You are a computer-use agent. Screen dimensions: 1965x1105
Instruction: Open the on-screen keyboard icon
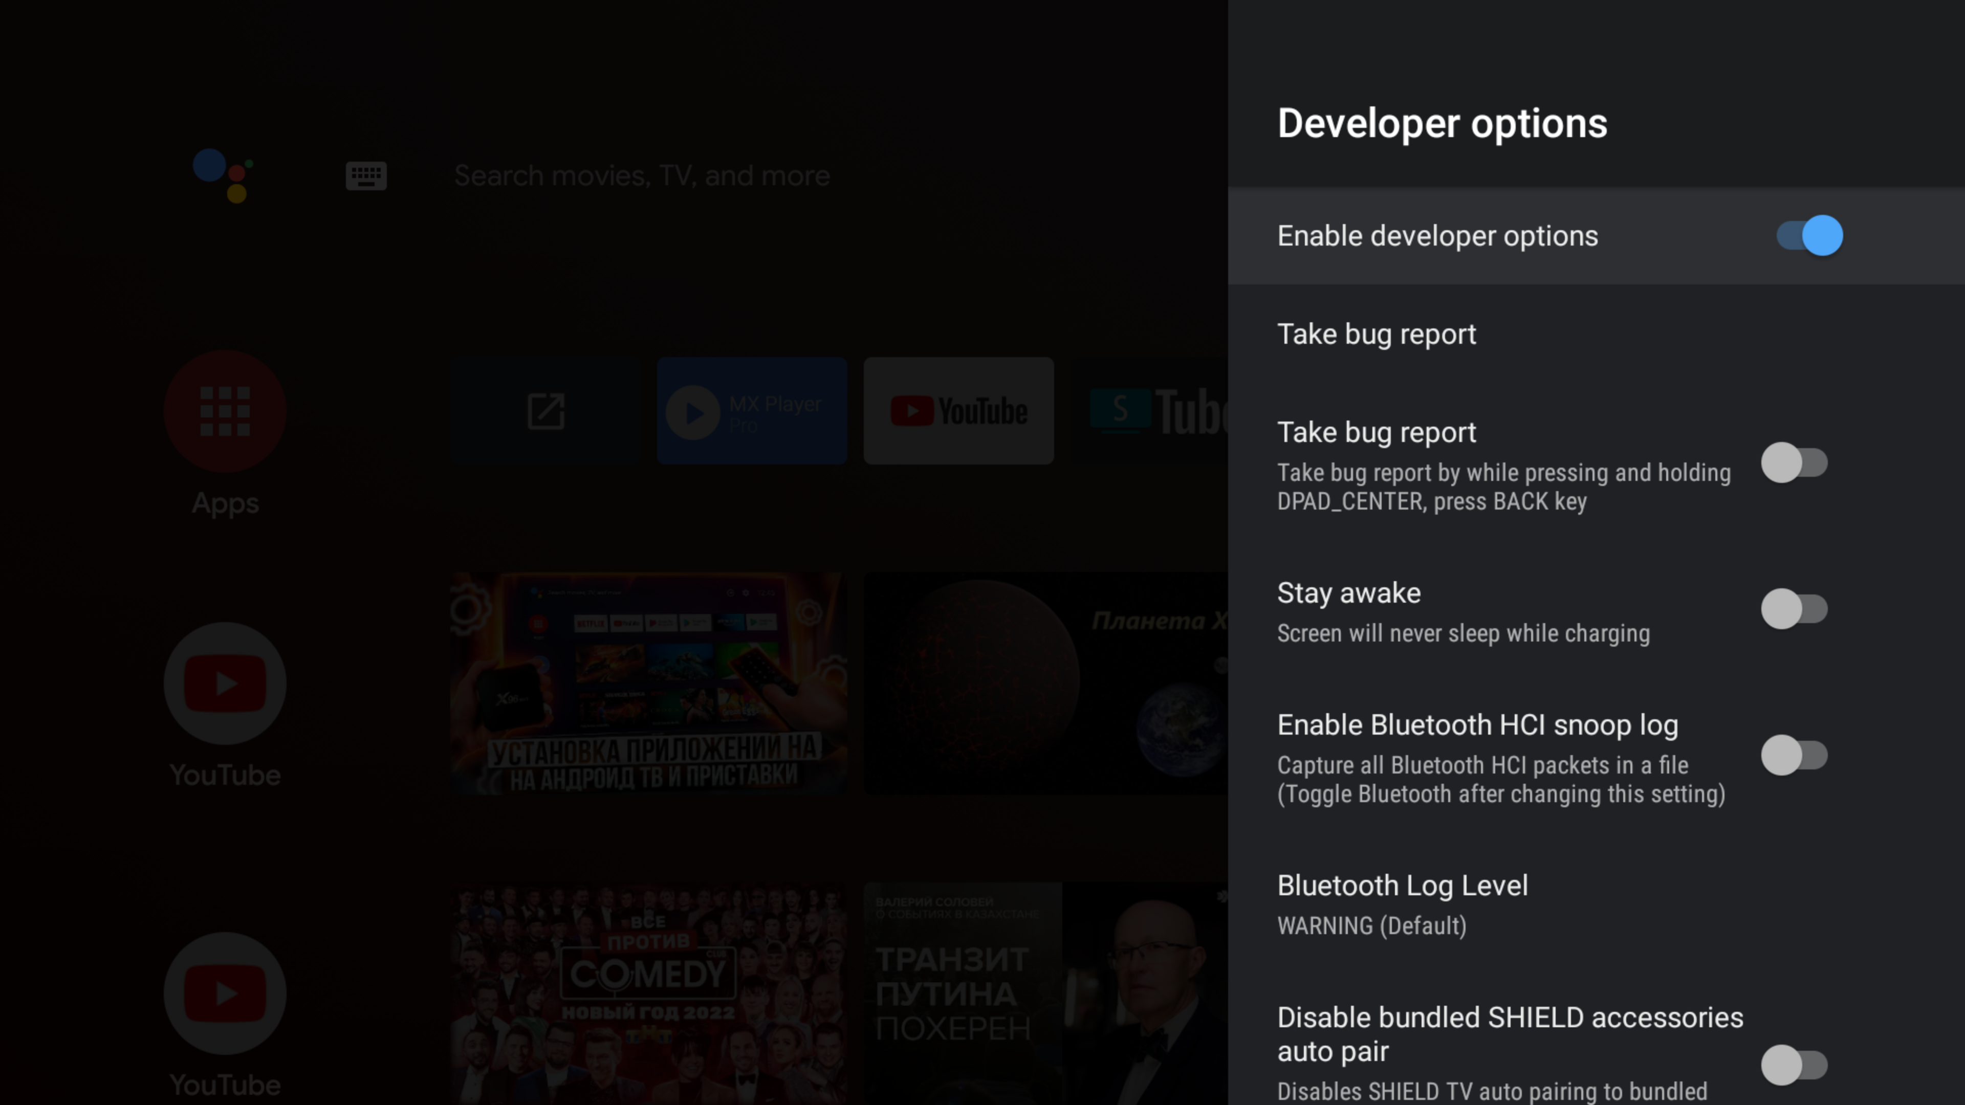366,175
